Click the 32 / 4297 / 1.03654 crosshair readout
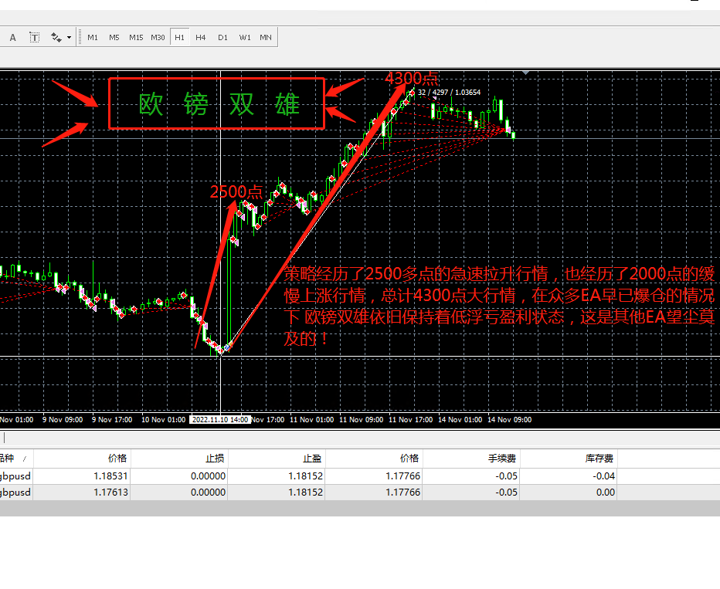 tap(449, 93)
